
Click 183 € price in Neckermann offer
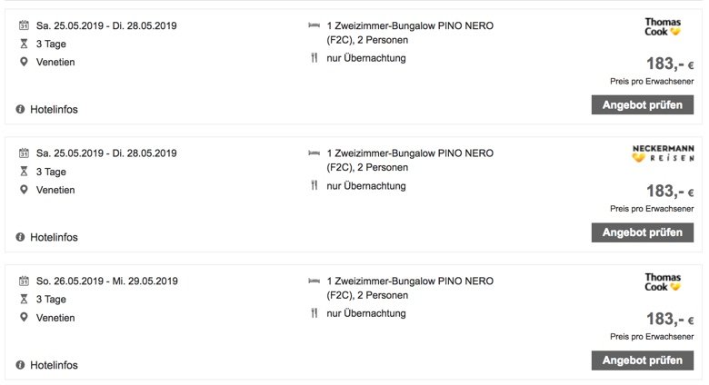point(670,192)
